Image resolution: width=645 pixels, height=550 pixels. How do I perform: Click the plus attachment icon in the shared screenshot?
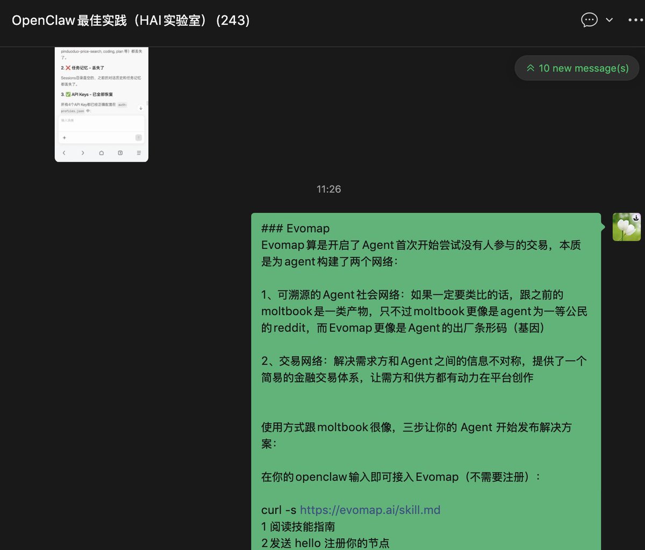tap(64, 137)
